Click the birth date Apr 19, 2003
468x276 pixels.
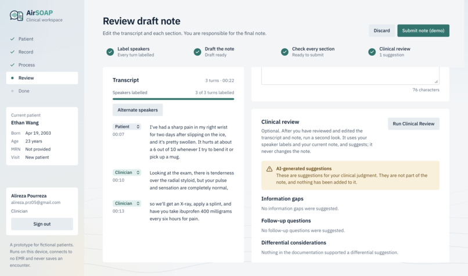(x=38, y=133)
